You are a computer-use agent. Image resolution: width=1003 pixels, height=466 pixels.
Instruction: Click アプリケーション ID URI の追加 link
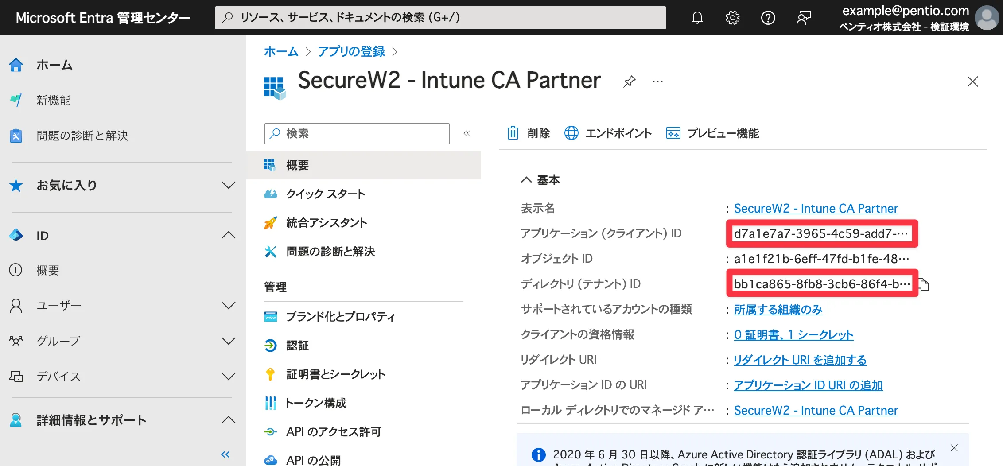tap(808, 385)
